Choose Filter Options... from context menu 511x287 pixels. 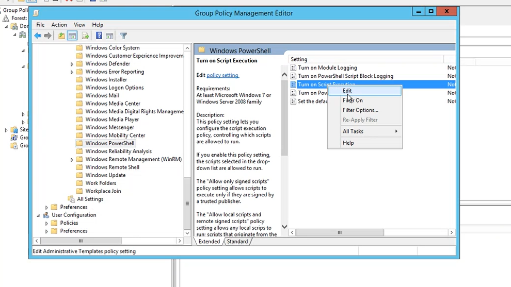point(365,110)
